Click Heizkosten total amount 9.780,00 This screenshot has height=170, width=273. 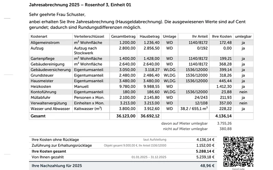[x=127, y=86]
